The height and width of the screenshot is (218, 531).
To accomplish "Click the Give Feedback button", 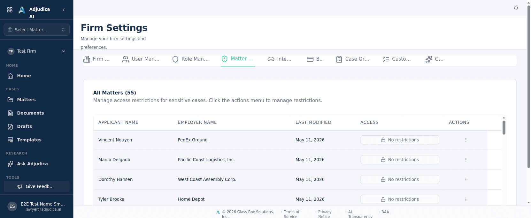I will (37, 186).
